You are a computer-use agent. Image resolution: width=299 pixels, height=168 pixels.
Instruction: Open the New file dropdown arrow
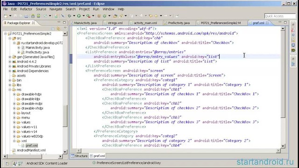(x=10, y=16)
